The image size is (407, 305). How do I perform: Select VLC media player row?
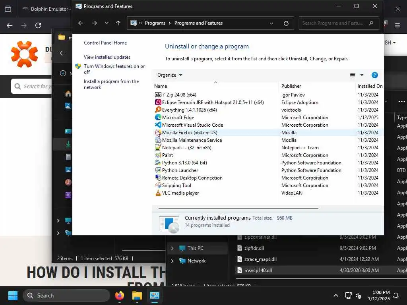(x=268, y=193)
